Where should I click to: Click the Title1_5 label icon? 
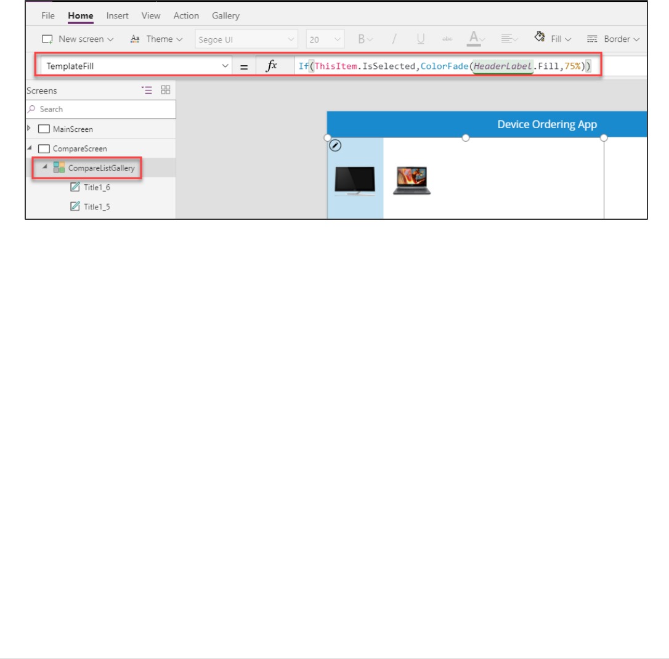click(75, 206)
